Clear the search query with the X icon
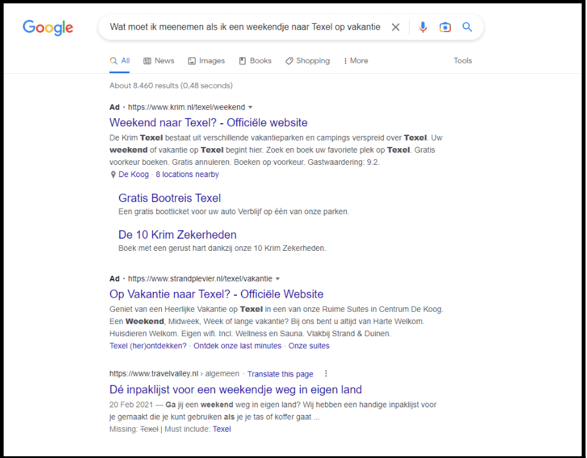This screenshot has width=587, height=458. click(396, 27)
